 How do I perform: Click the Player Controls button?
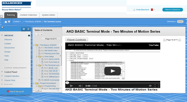[x=77, y=40]
